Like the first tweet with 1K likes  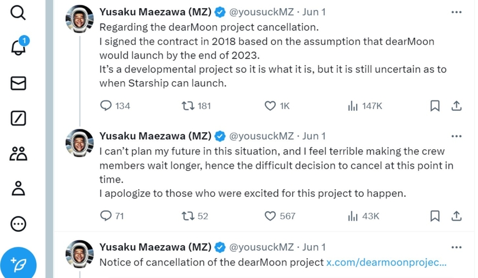tap(270, 106)
